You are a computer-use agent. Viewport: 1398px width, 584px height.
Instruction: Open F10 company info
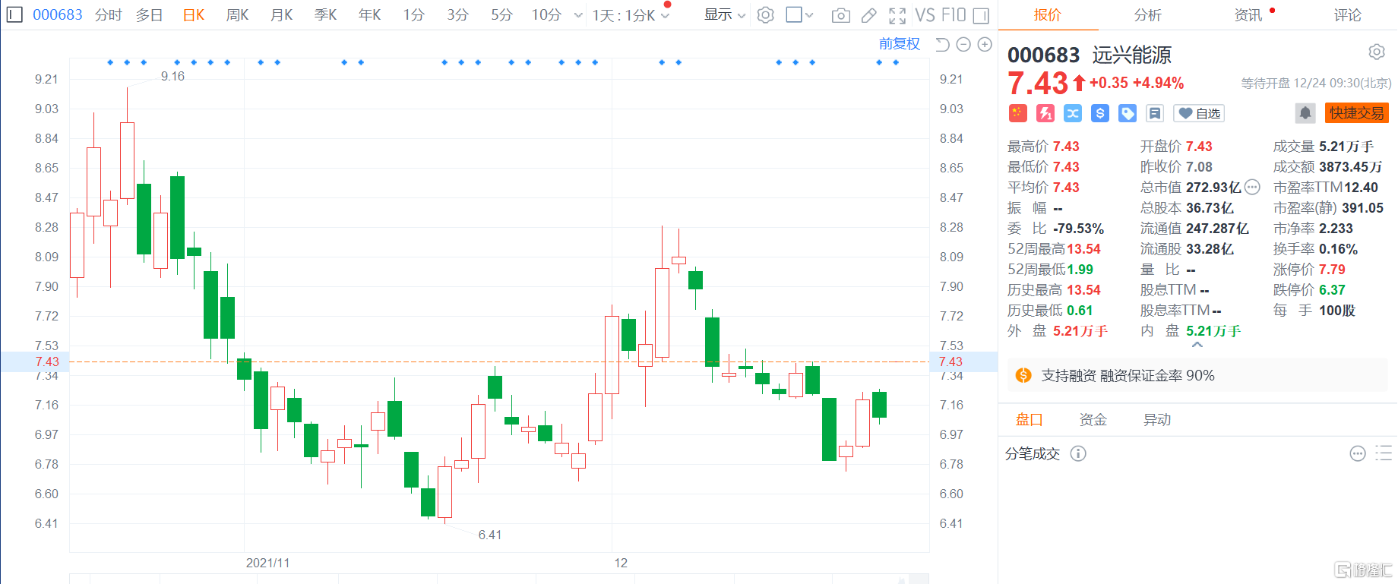954,15
